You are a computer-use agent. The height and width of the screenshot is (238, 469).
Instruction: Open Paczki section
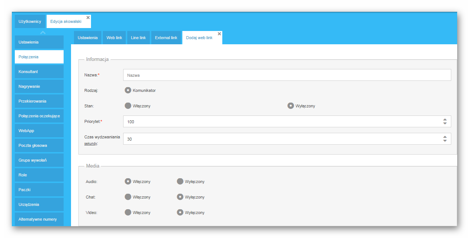pyautogui.click(x=39, y=190)
